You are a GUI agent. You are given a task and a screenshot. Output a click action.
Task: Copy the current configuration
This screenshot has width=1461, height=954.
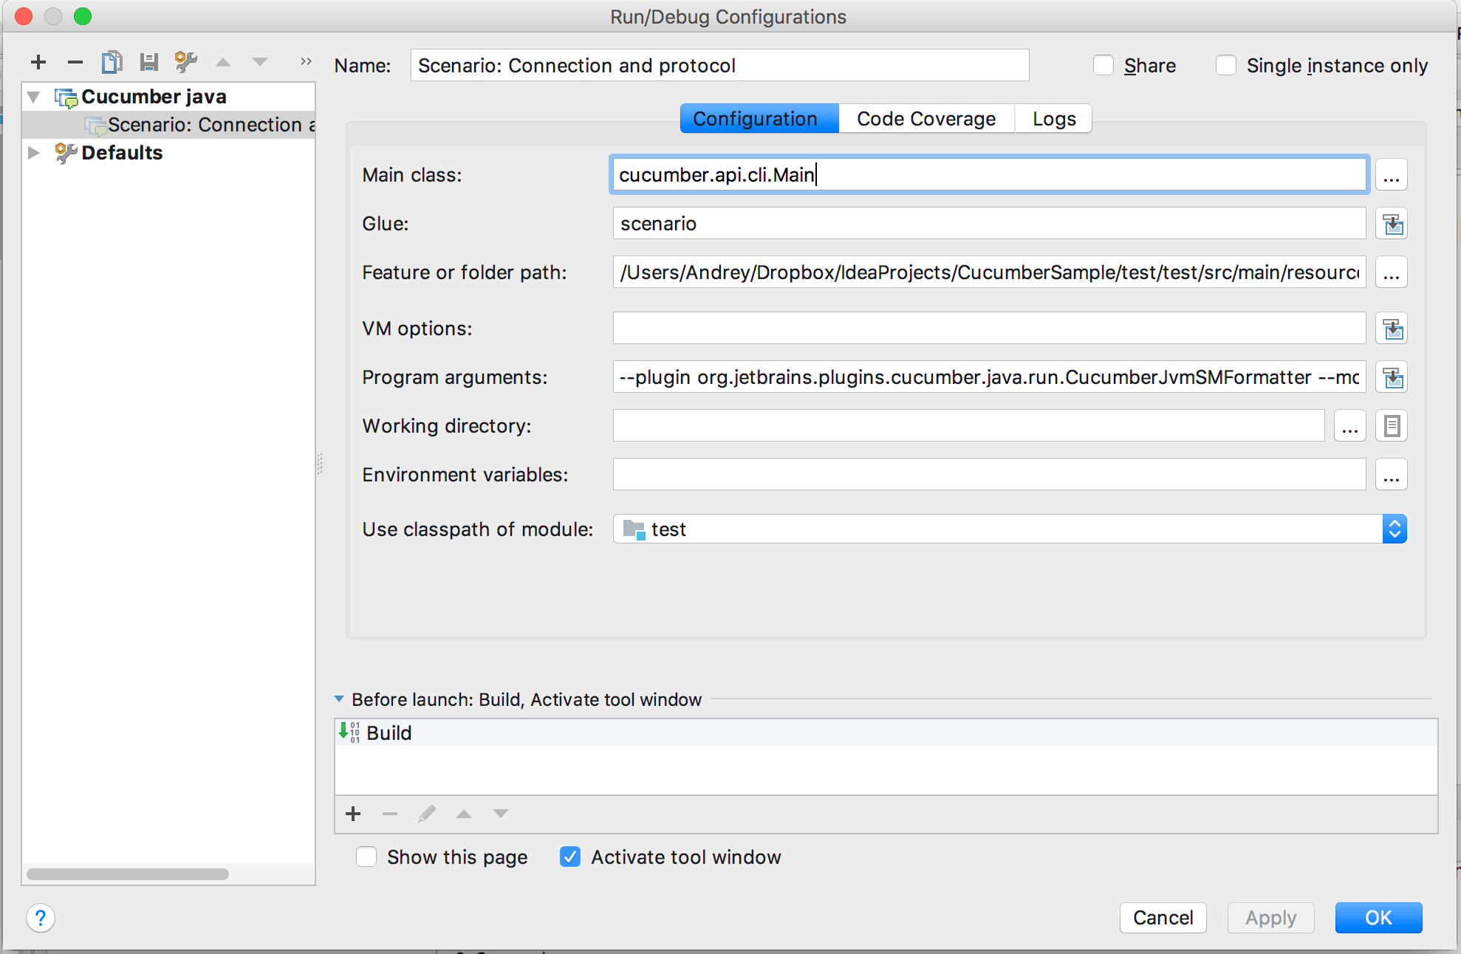click(112, 62)
